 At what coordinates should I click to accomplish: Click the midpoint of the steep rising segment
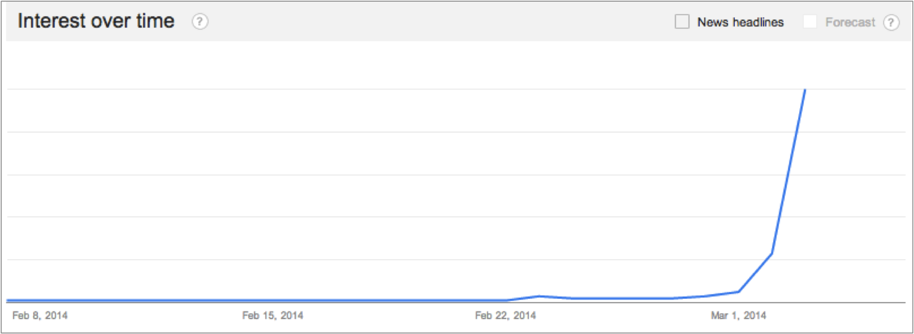[788, 172]
